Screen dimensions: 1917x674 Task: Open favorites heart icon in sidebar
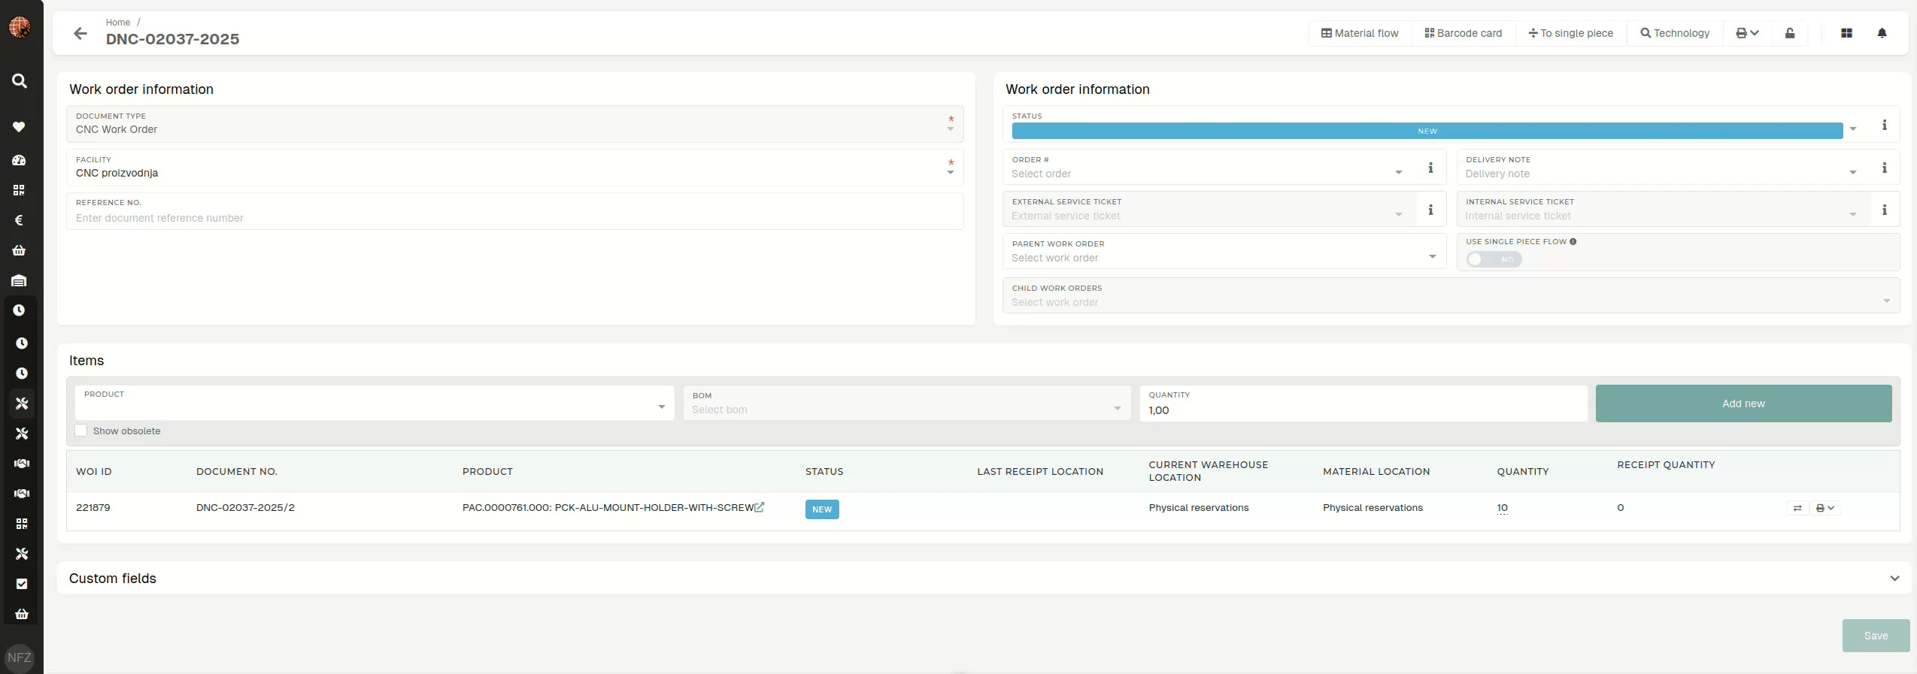point(20,127)
